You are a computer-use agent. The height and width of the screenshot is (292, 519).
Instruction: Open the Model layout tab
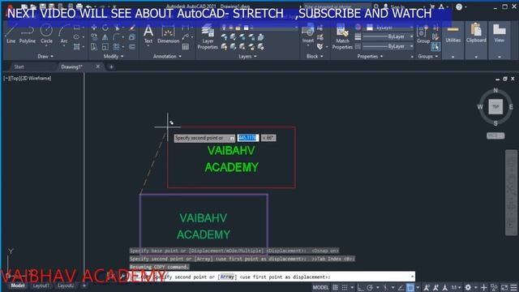[x=18, y=286]
